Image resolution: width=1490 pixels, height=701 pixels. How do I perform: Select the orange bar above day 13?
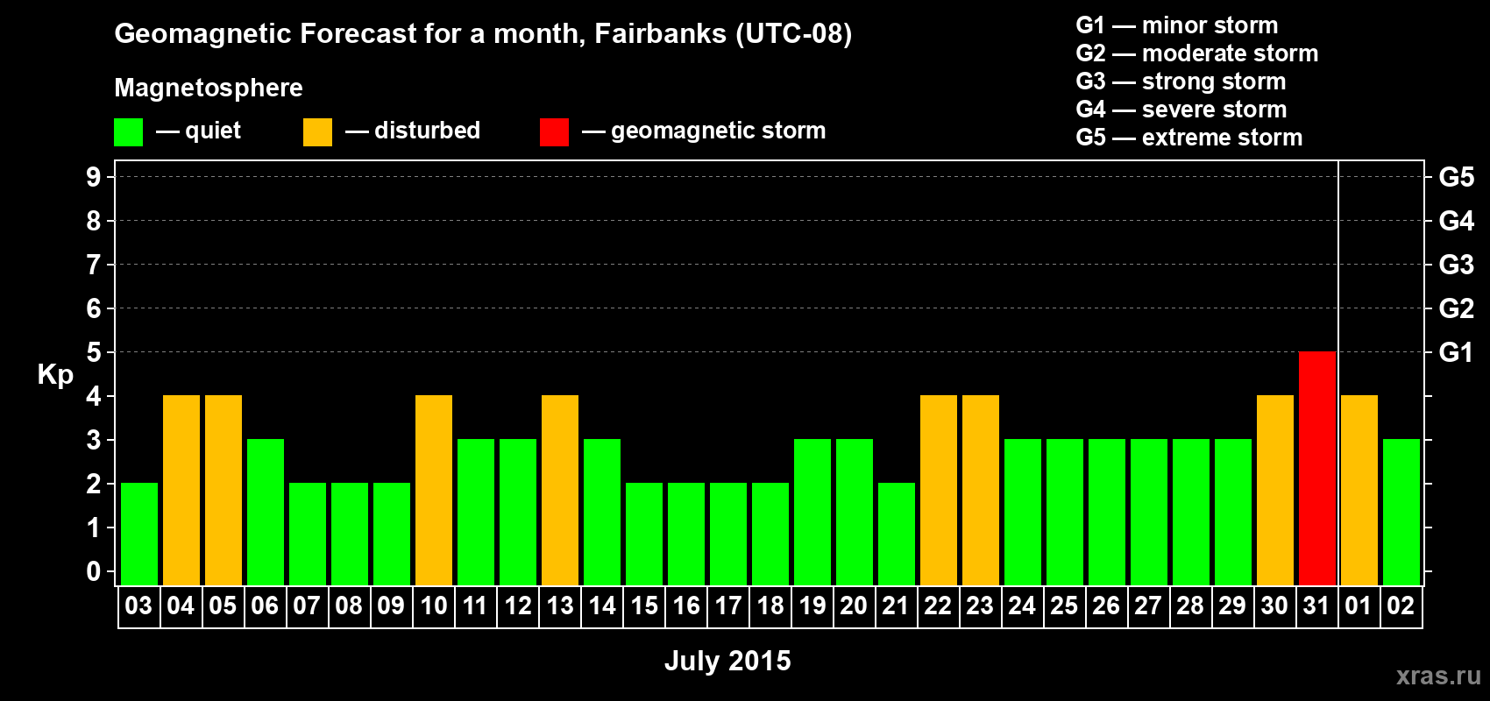[560, 490]
